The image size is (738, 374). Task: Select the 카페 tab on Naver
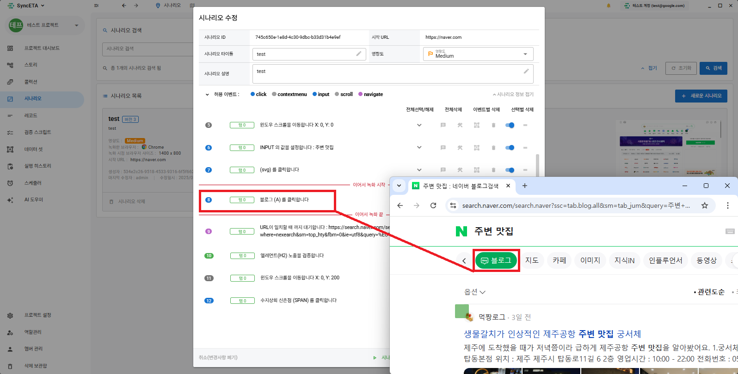[560, 260]
